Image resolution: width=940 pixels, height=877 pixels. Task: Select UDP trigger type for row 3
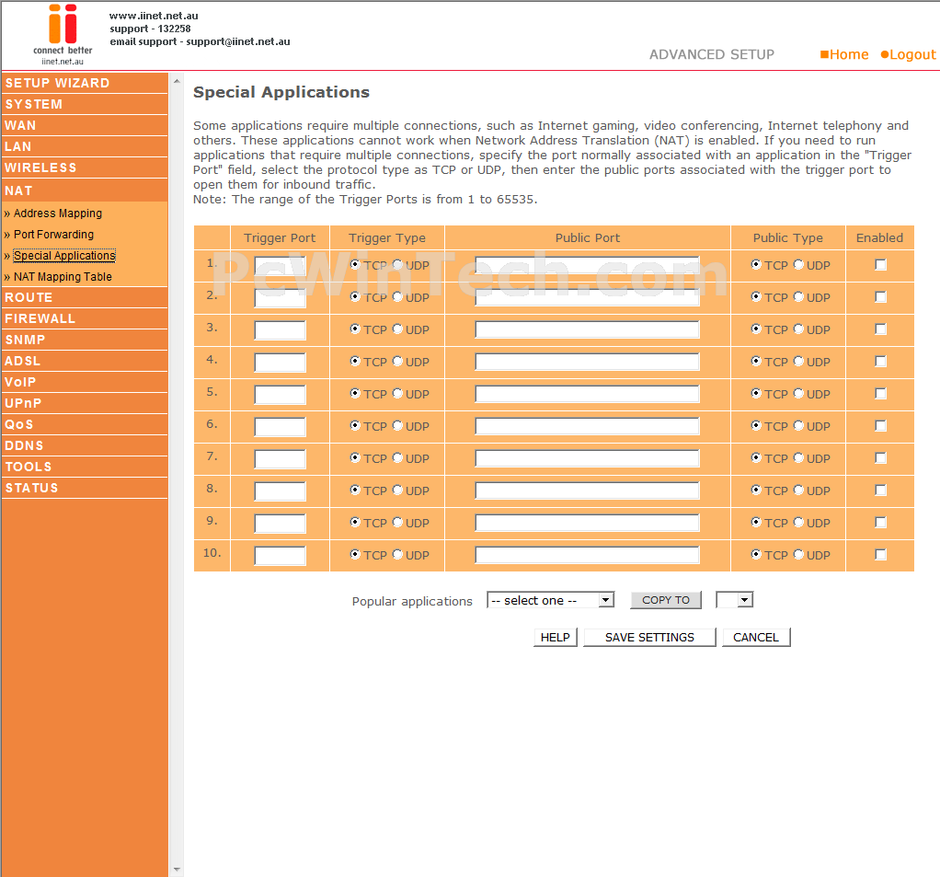pyautogui.click(x=397, y=329)
